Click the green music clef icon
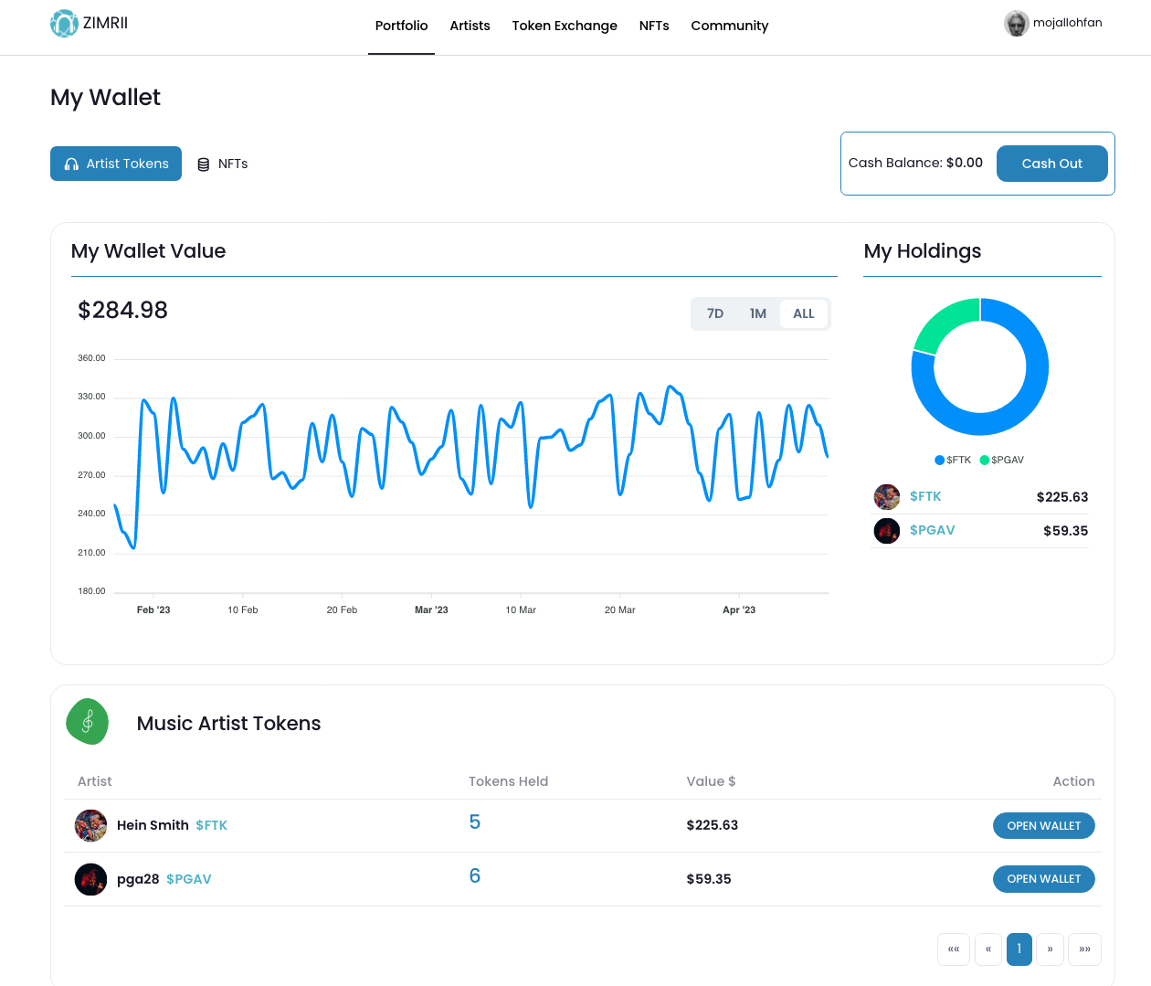 click(88, 722)
